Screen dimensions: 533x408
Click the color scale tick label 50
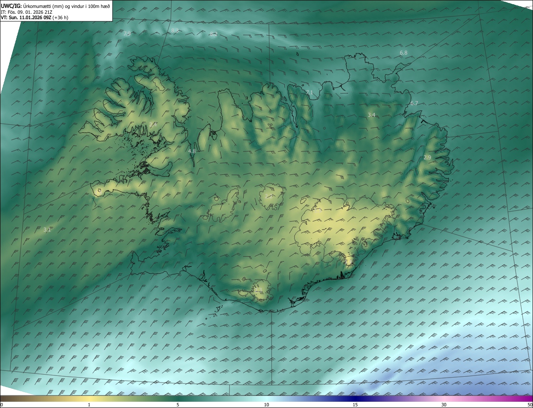[x=530, y=405]
